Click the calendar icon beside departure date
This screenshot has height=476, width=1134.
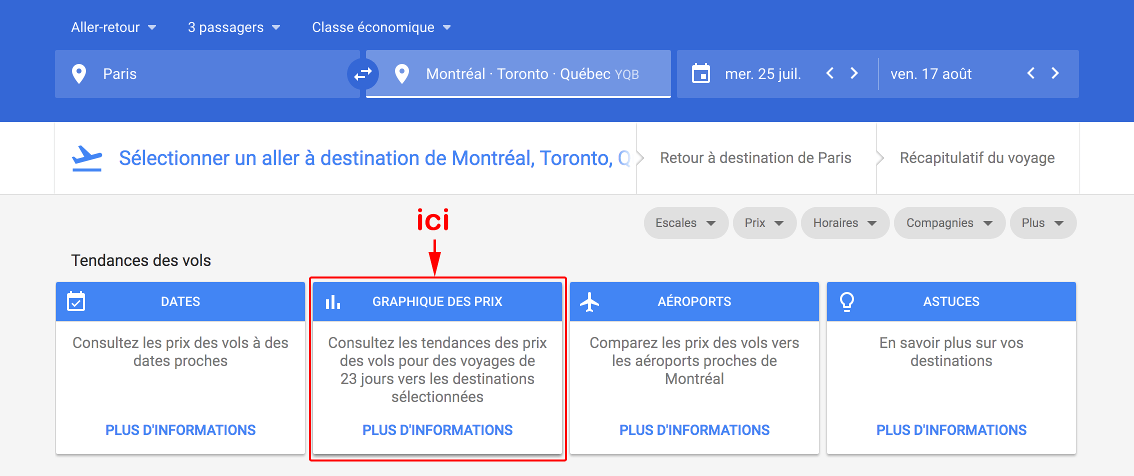click(700, 73)
